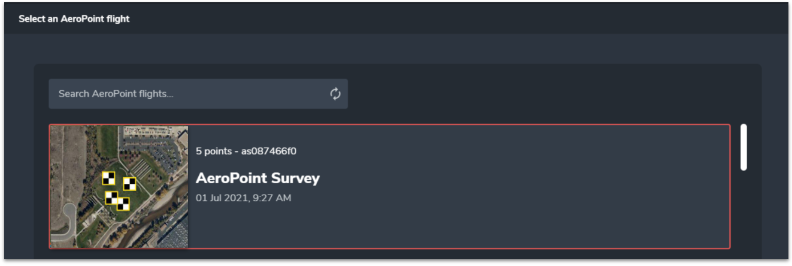Click the 9:27 AM time text

pyautogui.click(x=272, y=198)
